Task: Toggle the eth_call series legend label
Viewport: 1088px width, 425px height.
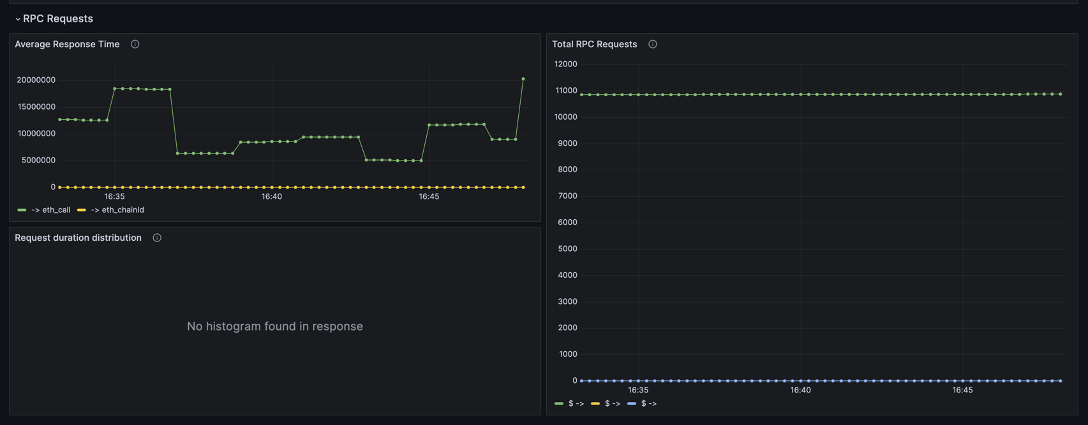Action: (51, 210)
